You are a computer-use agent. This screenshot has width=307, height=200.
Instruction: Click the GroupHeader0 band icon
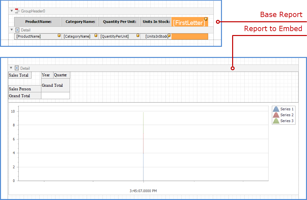[17, 10]
